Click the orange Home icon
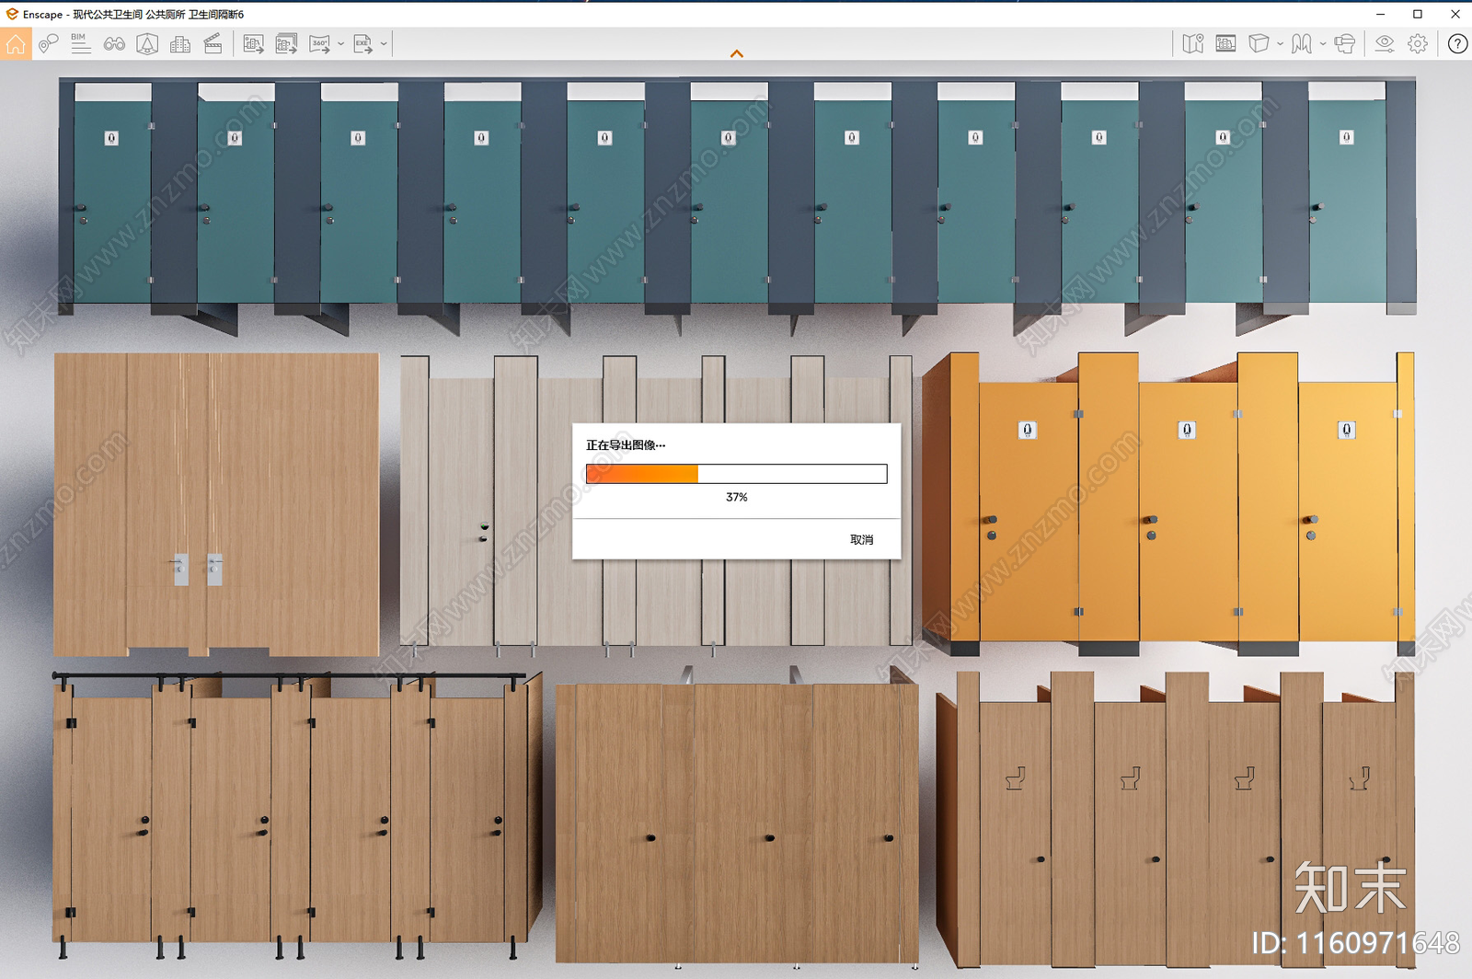Image resolution: width=1472 pixels, height=979 pixels. coord(16,43)
